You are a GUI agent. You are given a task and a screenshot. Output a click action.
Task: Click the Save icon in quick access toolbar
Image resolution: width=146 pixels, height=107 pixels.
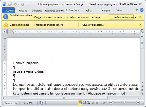[x=10, y=4]
